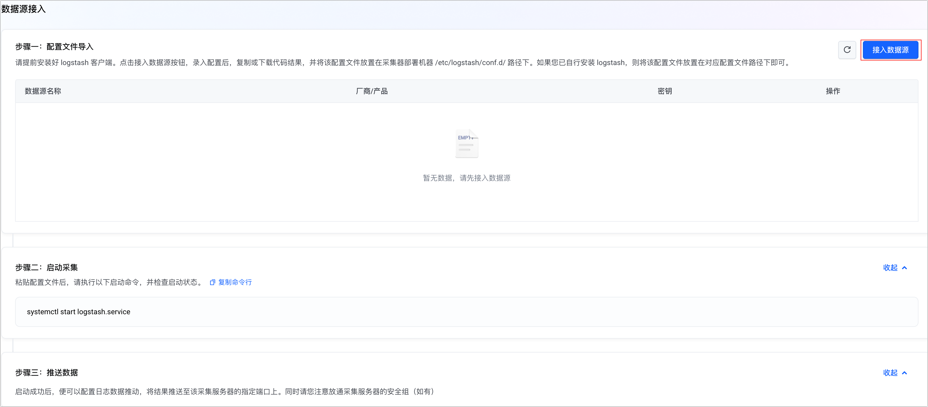Click the 步骤一：配置文件导入 heading
This screenshot has height=407, width=928.
[x=54, y=47]
